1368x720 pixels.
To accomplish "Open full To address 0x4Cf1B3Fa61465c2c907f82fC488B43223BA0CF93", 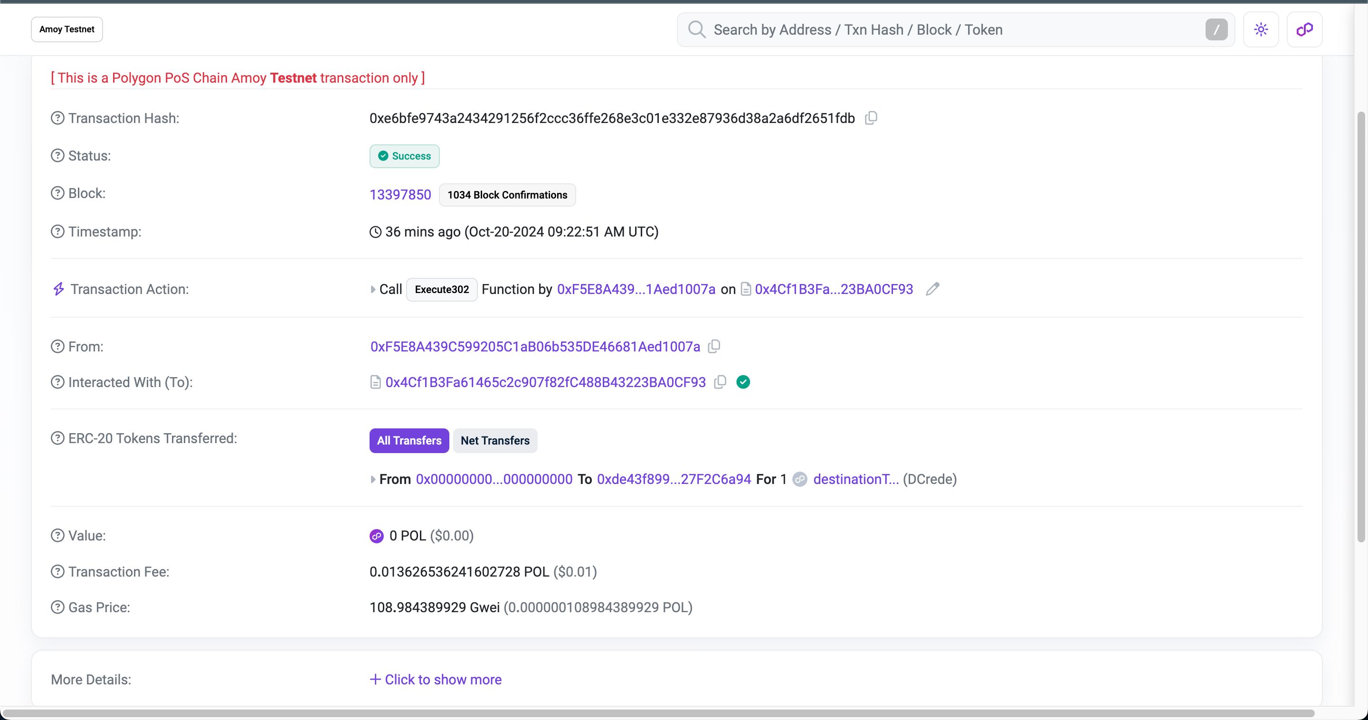I will tap(545, 382).
